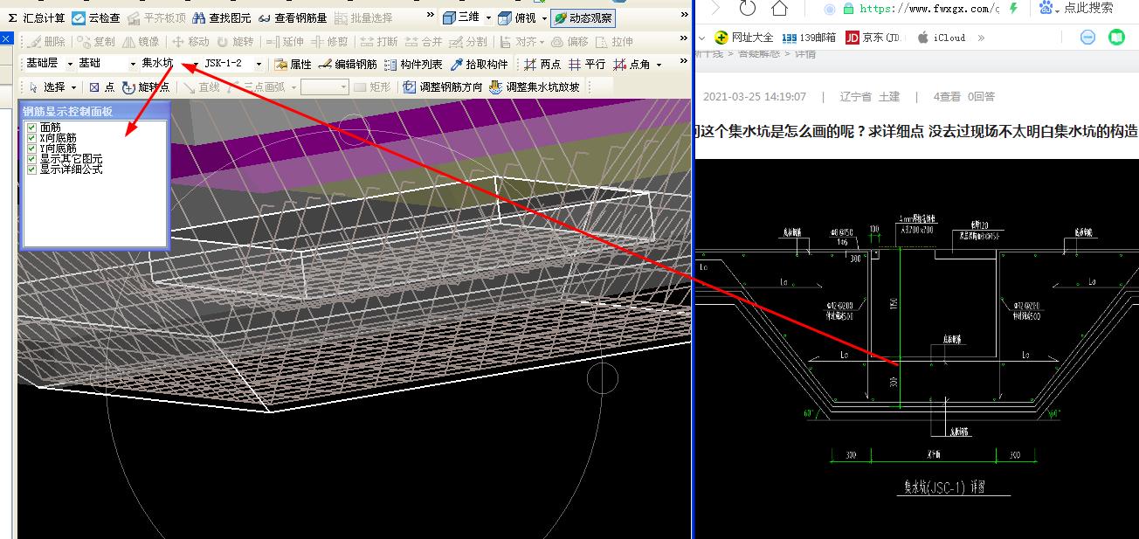Toggle the 显示其它图元 checkbox
This screenshot has height=539, width=1139.
(32, 159)
